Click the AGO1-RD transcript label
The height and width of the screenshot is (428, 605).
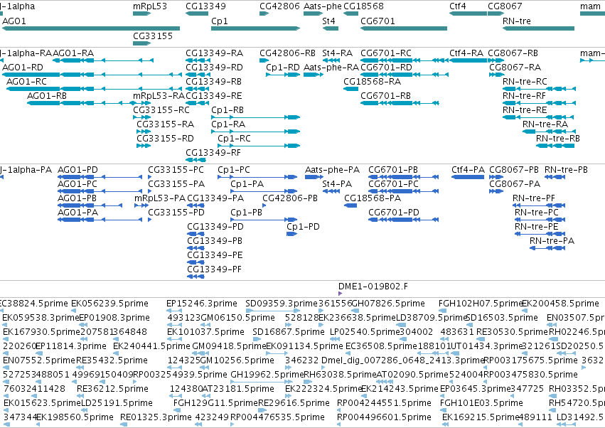[23, 67]
